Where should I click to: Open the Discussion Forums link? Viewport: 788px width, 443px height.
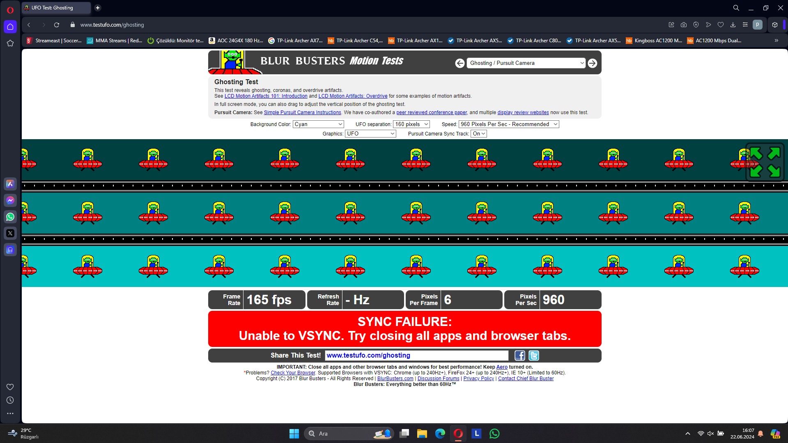click(438, 379)
